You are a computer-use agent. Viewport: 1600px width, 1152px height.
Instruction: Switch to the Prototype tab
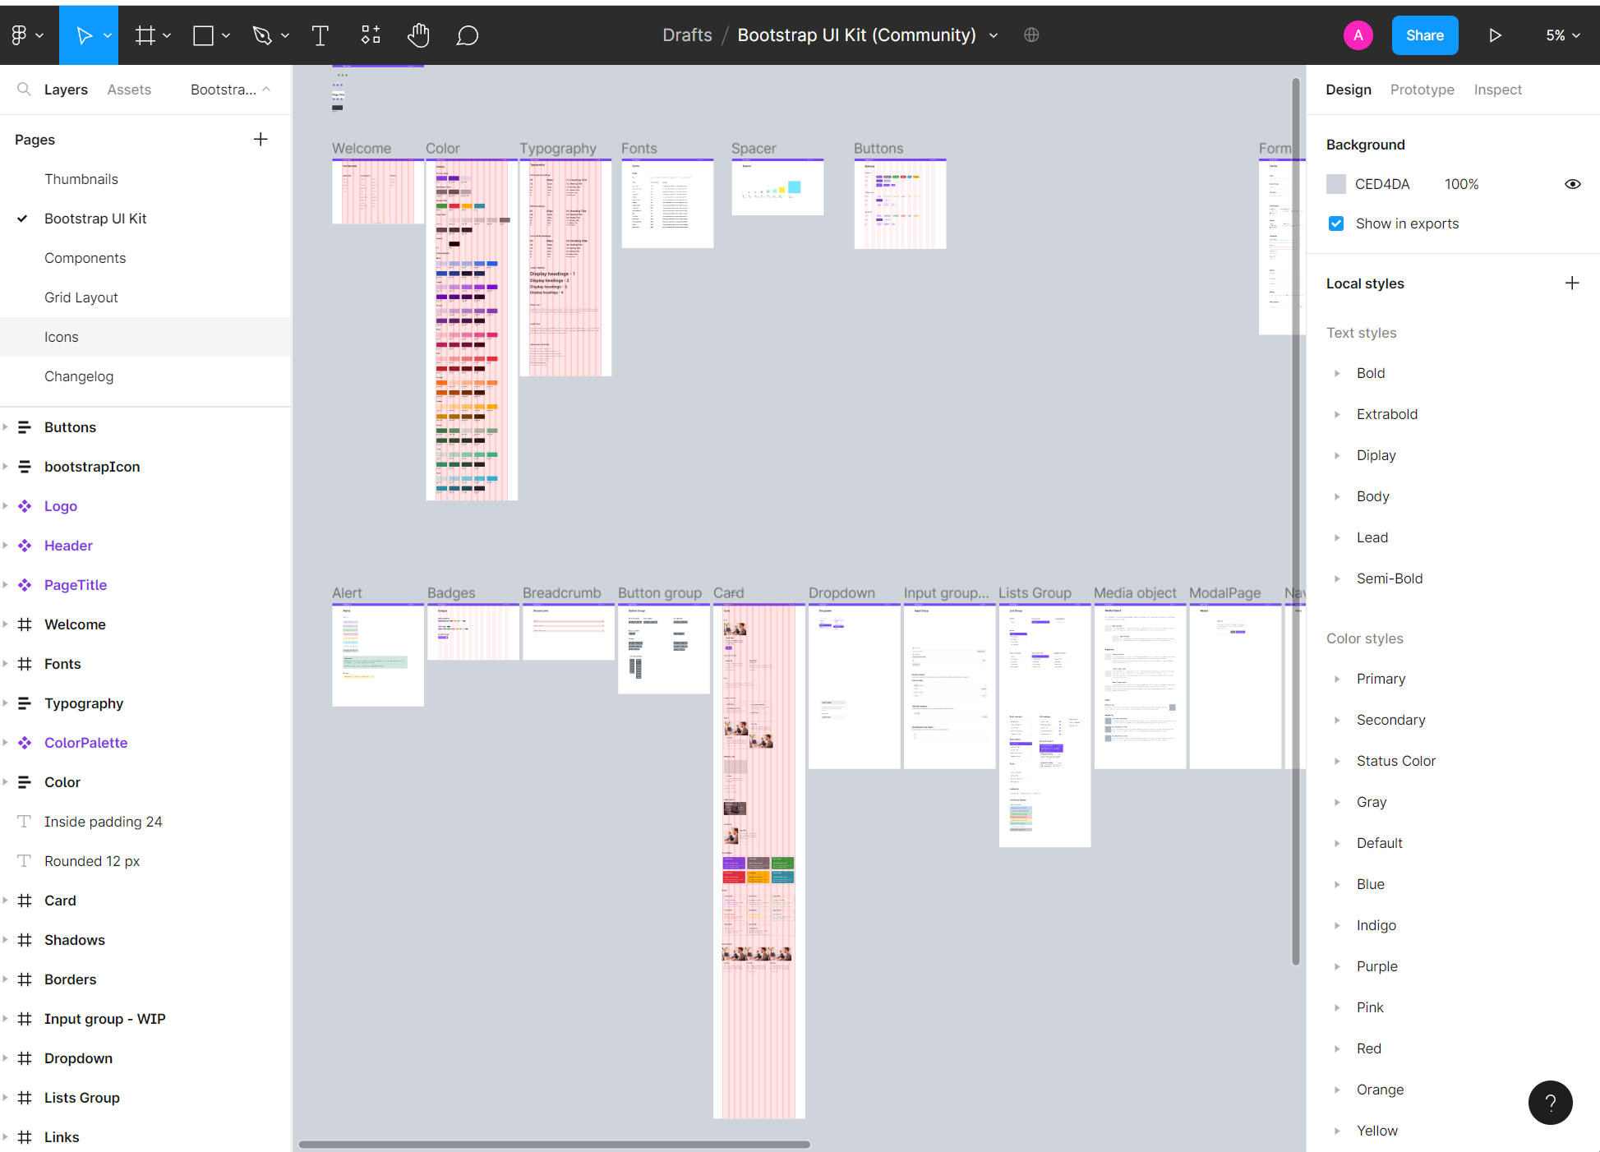pyautogui.click(x=1422, y=90)
